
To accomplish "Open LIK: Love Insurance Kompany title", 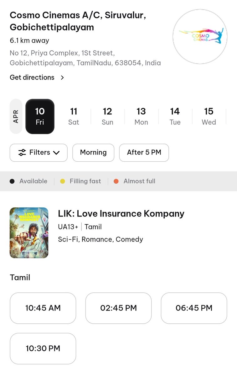I will pyautogui.click(x=121, y=214).
